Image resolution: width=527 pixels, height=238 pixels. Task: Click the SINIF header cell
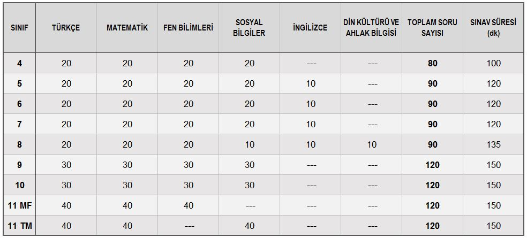[19, 27]
